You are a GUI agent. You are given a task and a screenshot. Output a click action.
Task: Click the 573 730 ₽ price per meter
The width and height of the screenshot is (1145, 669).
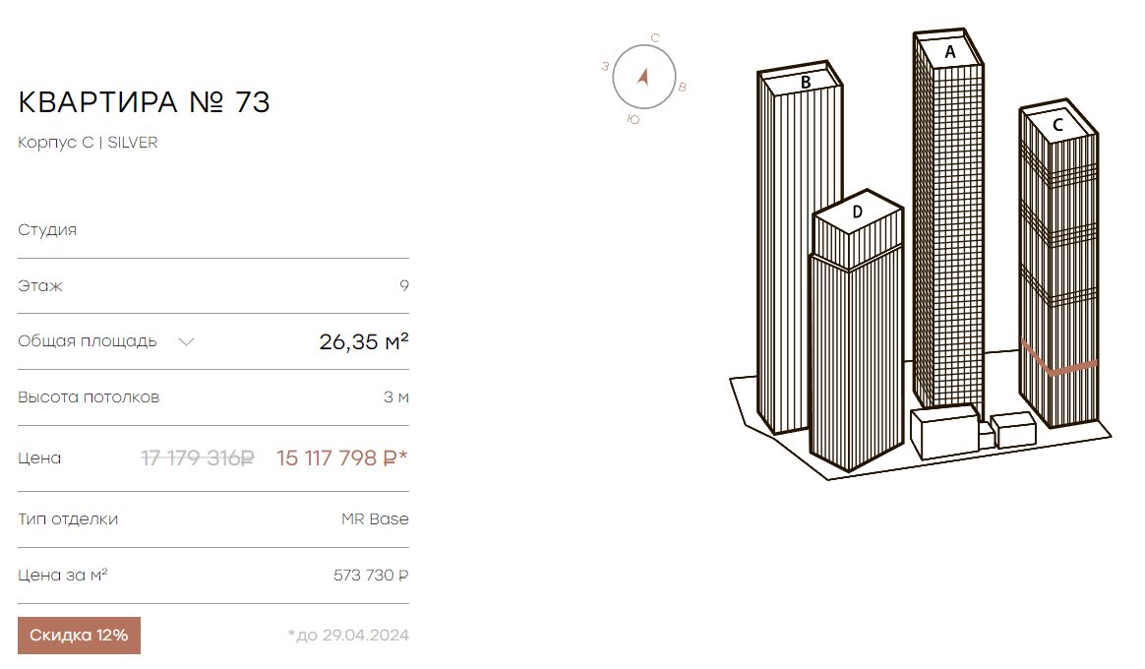point(371,576)
